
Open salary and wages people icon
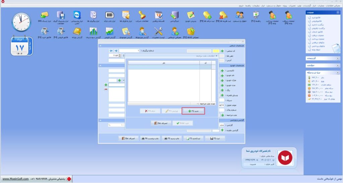[239, 15]
